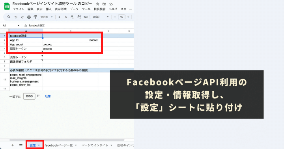Screen dimensions: 284x149
Task: Add a new sheet with plus button
Action: click(x=13, y=145)
